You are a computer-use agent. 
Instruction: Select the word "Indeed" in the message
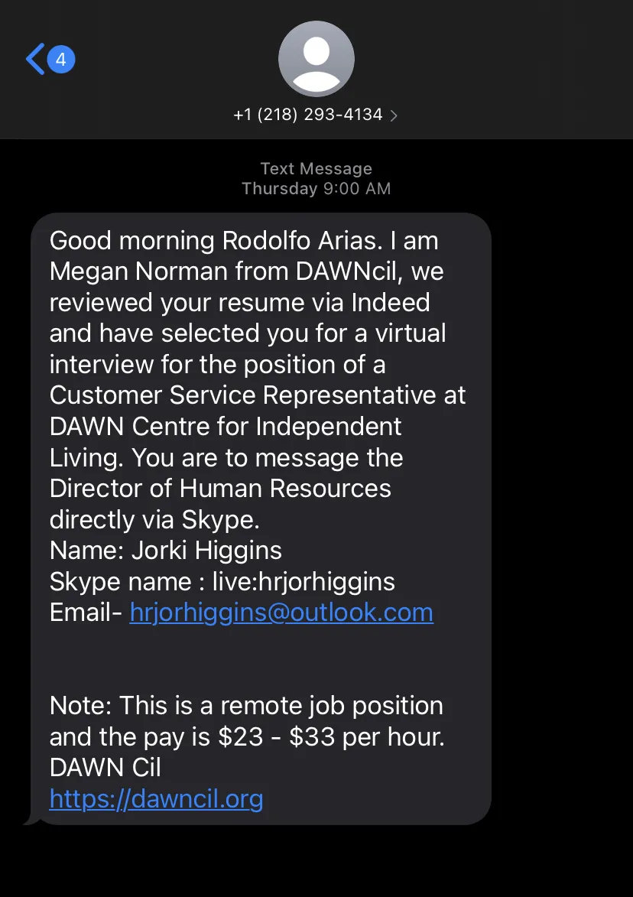[x=391, y=303]
